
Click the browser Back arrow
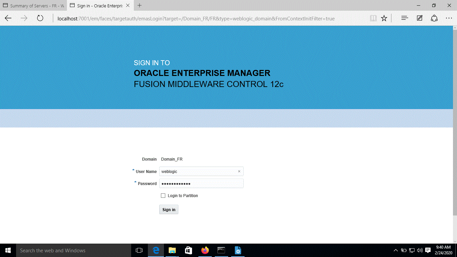click(x=8, y=18)
